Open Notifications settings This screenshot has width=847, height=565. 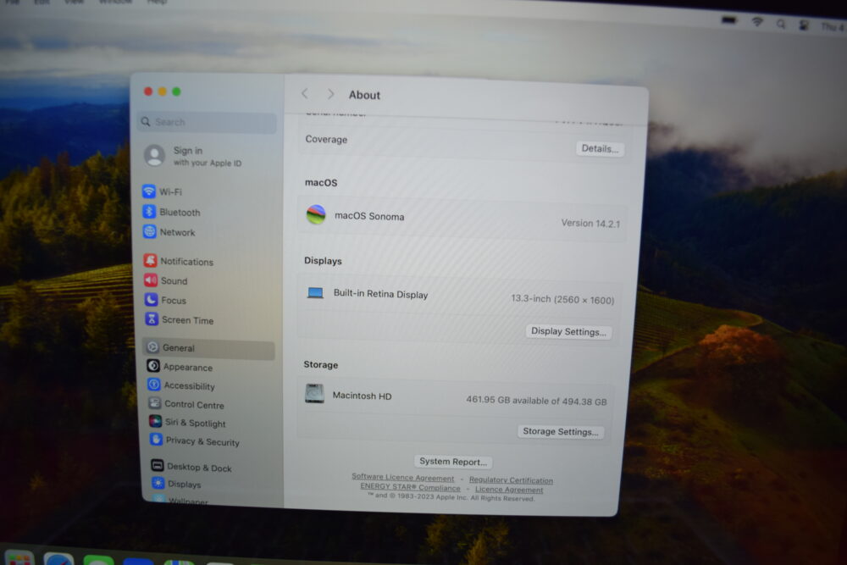[178, 261]
